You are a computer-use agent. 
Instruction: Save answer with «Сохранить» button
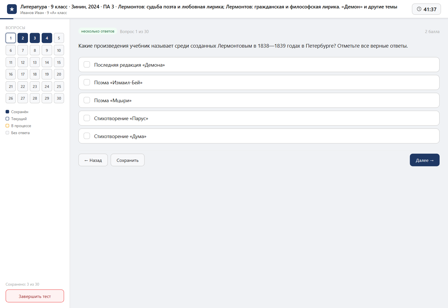click(x=127, y=160)
